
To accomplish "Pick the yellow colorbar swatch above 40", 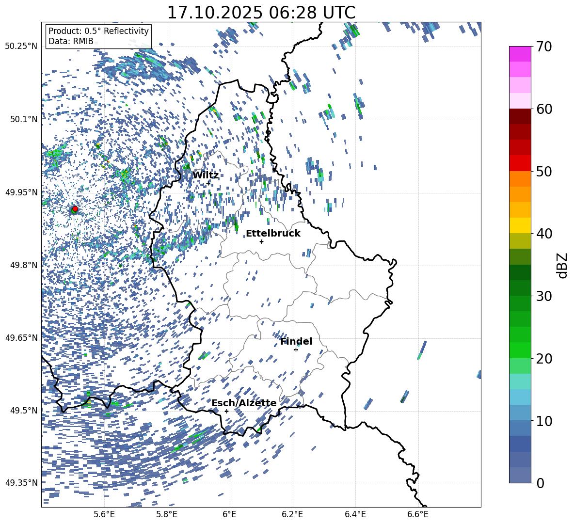I will [520, 225].
